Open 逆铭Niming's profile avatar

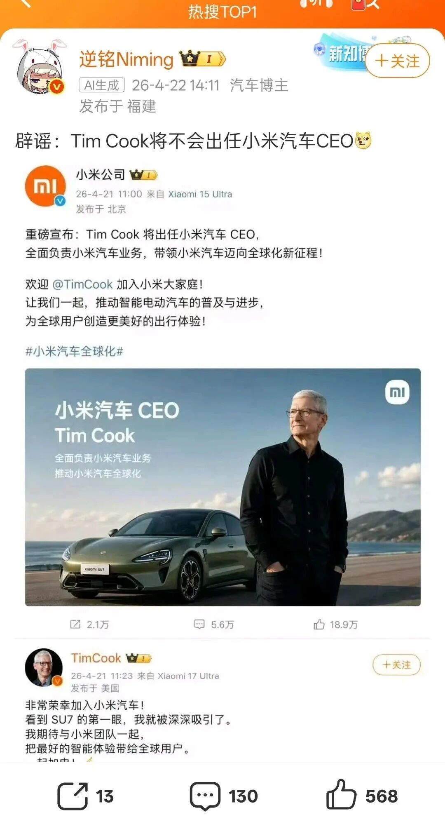tap(40, 68)
